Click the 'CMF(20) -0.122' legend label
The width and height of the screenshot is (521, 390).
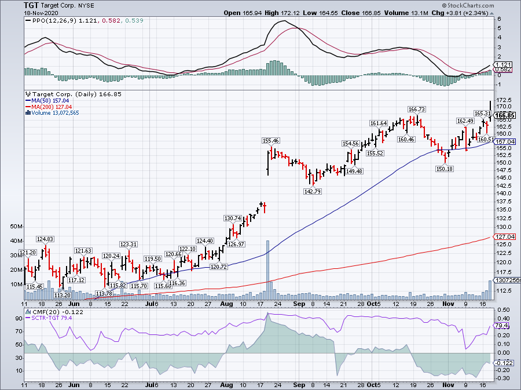coord(57,312)
